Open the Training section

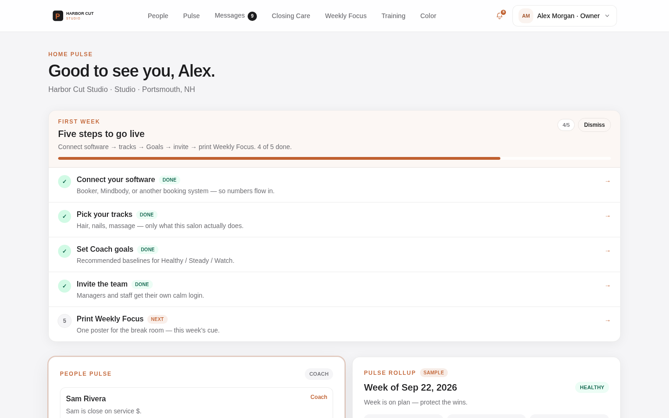[394, 16]
